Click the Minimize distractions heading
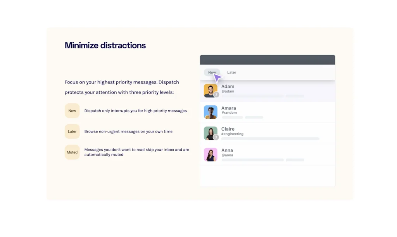This screenshot has width=397, height=237. pos(105,45)
